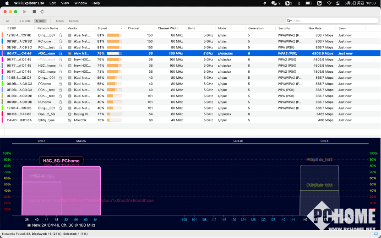This screenshot has height=238, width=381.
Task: Click the lock icon on row 90:F7:...A:C4:49
Action: tap(60, 72)
